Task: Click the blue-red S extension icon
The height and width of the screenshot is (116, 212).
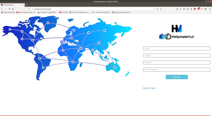Action: [205, 9]
